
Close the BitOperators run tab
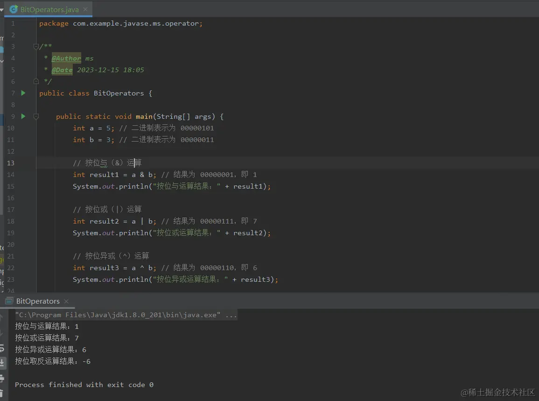click(66, 301)
